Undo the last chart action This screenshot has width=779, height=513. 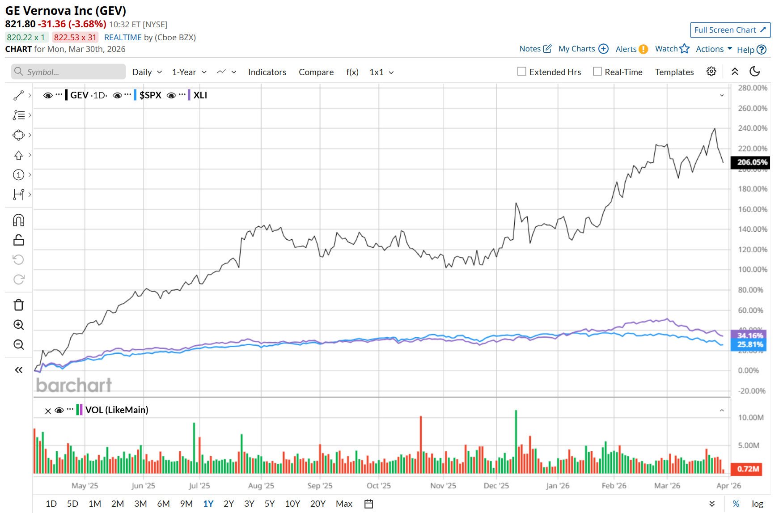pyautogui.click(x=18, y=260)
